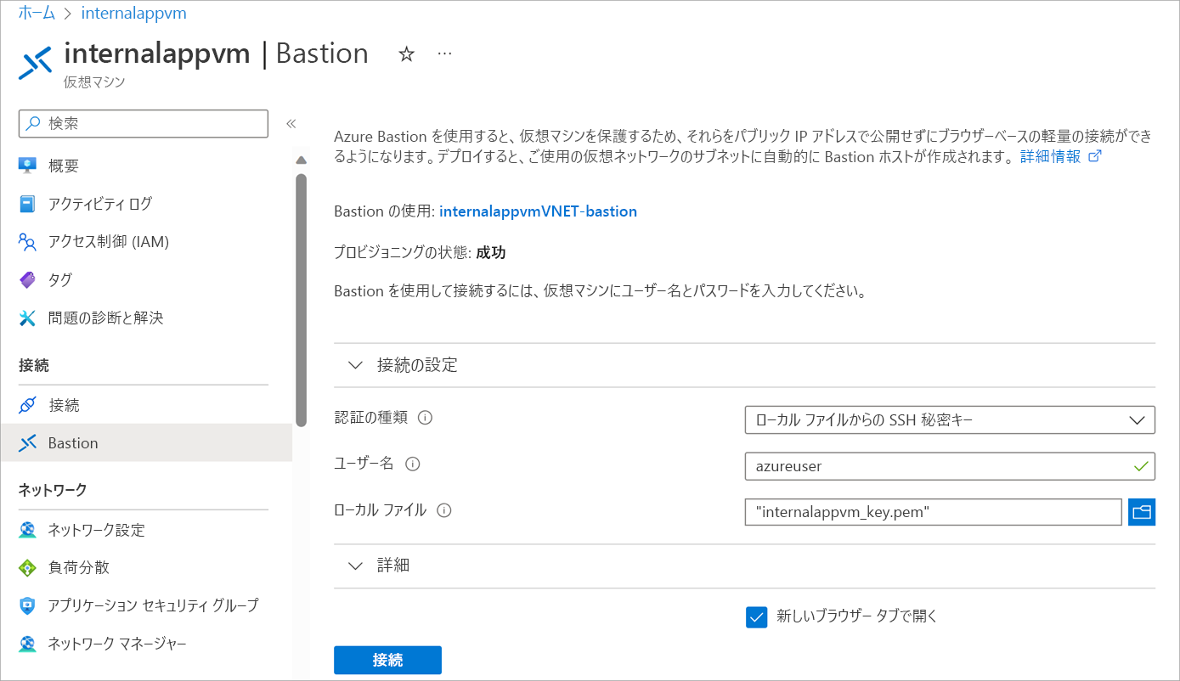This screenshot has height=681, width=1180.
Task: Click the sidebar vertical scrollbar thumb
Action: coord(301,299)
